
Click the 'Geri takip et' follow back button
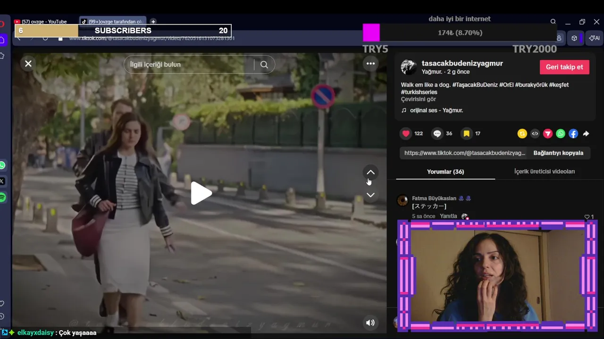tap(564, 67)
